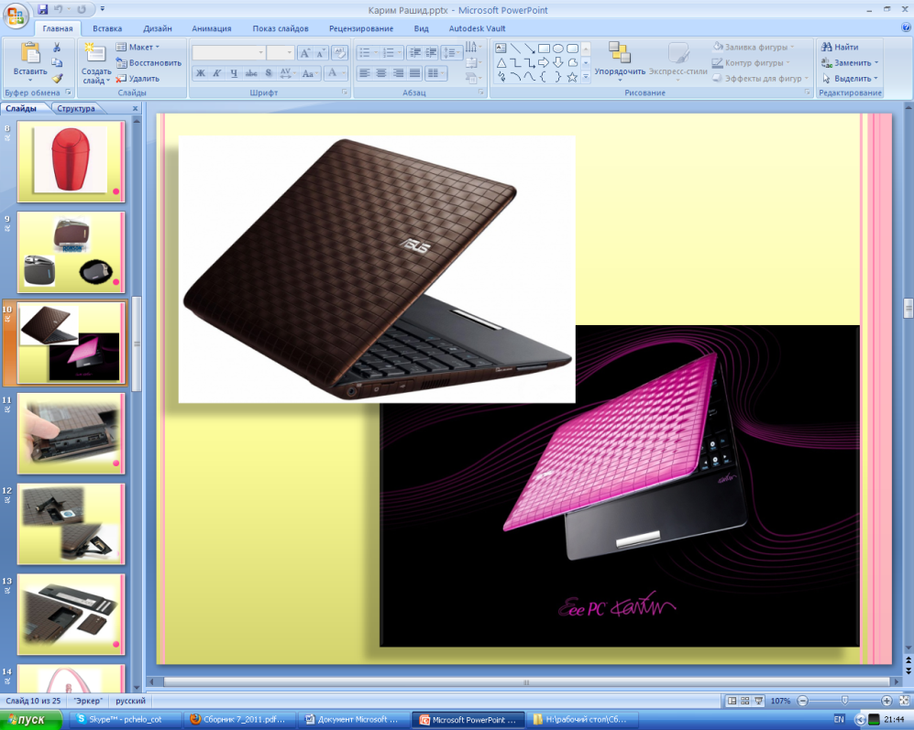Select the five-point star shape
914x730 pixels.
point(572,77)
